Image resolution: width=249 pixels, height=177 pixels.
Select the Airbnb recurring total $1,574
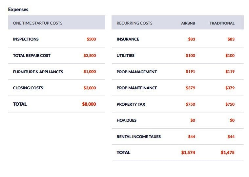tap(188, 152)
